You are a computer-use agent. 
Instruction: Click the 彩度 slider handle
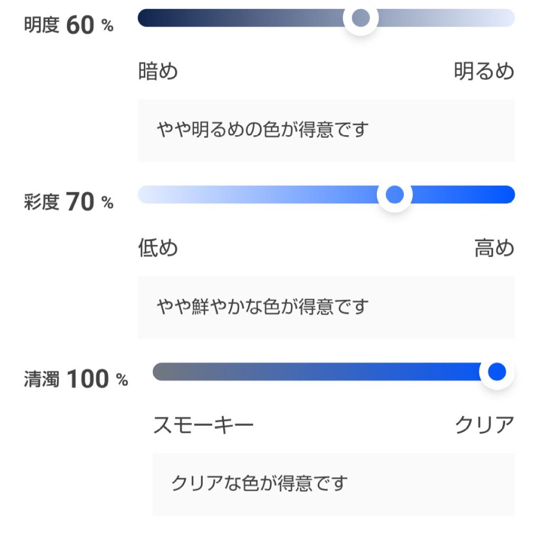(x=394, y=195)
